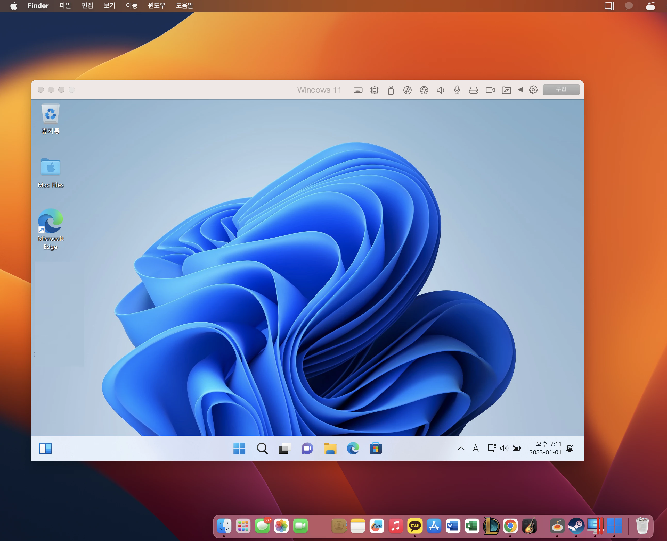Toggle the Parallels sound speaker icon
The width and height of the screenshot is (667, 541).
click(440, 90)
